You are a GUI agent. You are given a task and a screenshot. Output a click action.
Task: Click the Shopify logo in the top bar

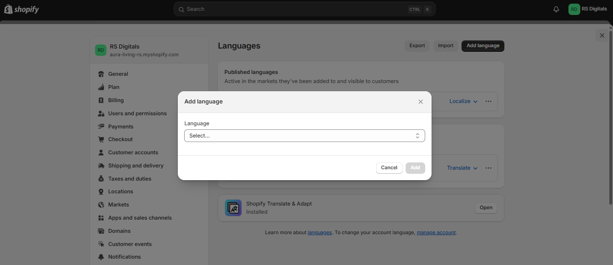click(x=21, y=9)
